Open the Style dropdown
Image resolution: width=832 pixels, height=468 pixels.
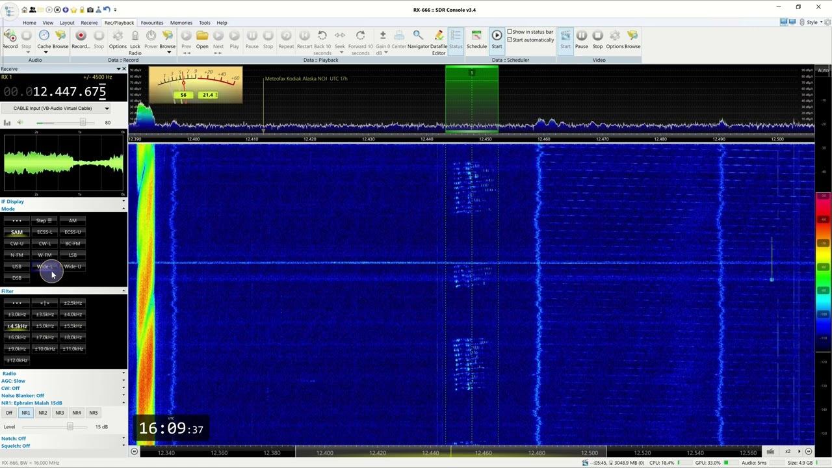click(814, 22)
